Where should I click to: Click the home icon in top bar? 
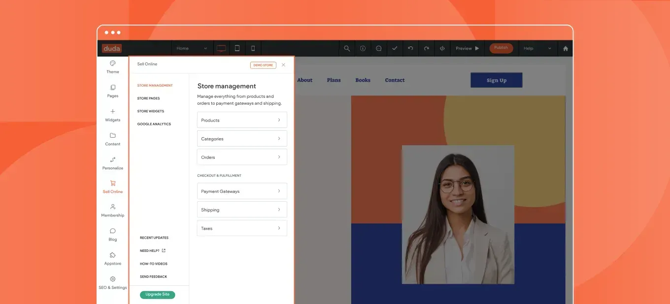(x=566, y=48)
